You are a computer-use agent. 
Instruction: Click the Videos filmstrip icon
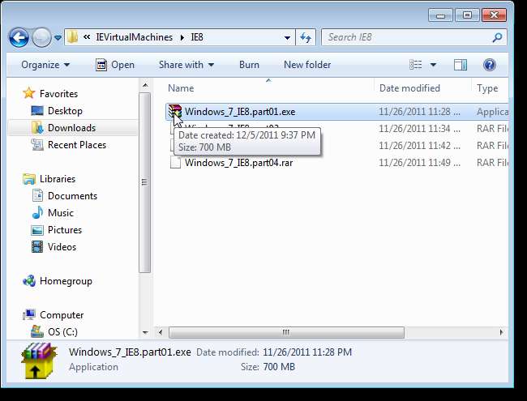(x=37, y=247)
